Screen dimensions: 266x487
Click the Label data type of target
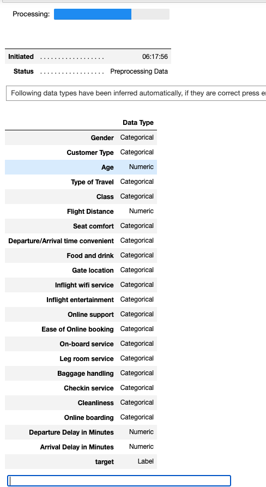pyautogui.click(x=146, y=461)
